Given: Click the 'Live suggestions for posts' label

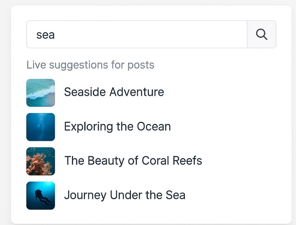Looking at the screenshot, I should tap(90, 65).
